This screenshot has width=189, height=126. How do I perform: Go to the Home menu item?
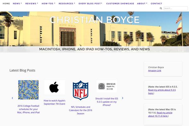[x=6, y=3]
